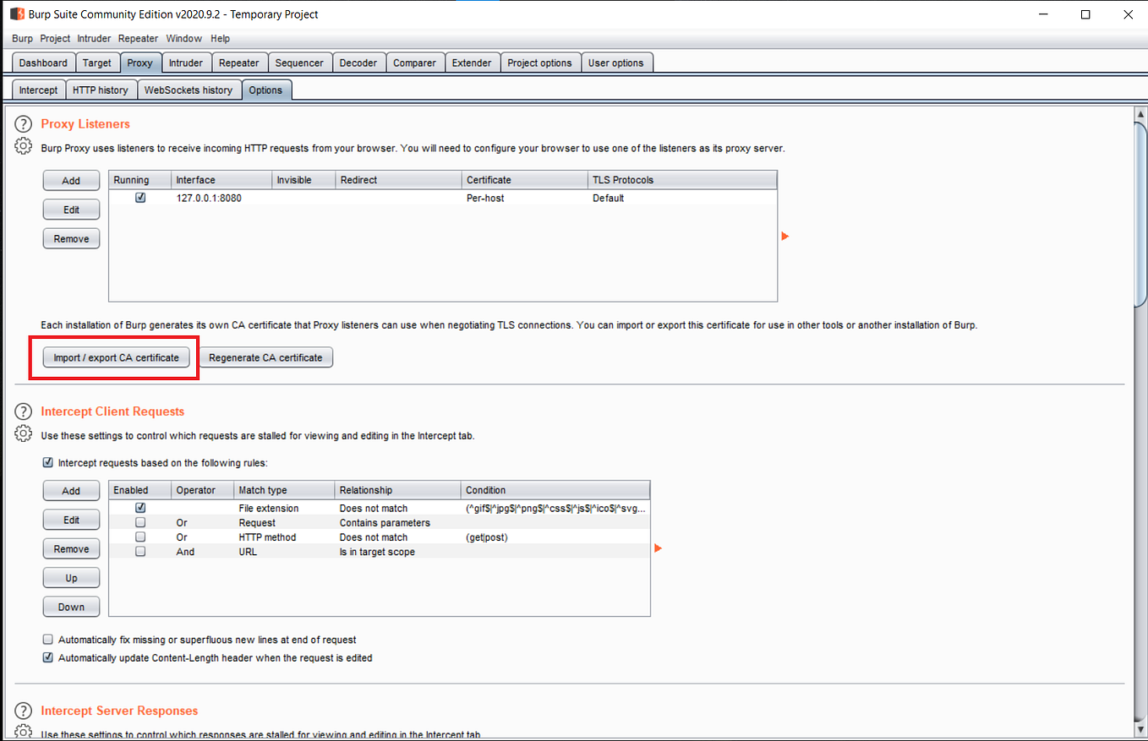The width and height of the screenshot is (1148, 741).
Task: Click orange arrow beside intercept rules table
Action: 659,548
